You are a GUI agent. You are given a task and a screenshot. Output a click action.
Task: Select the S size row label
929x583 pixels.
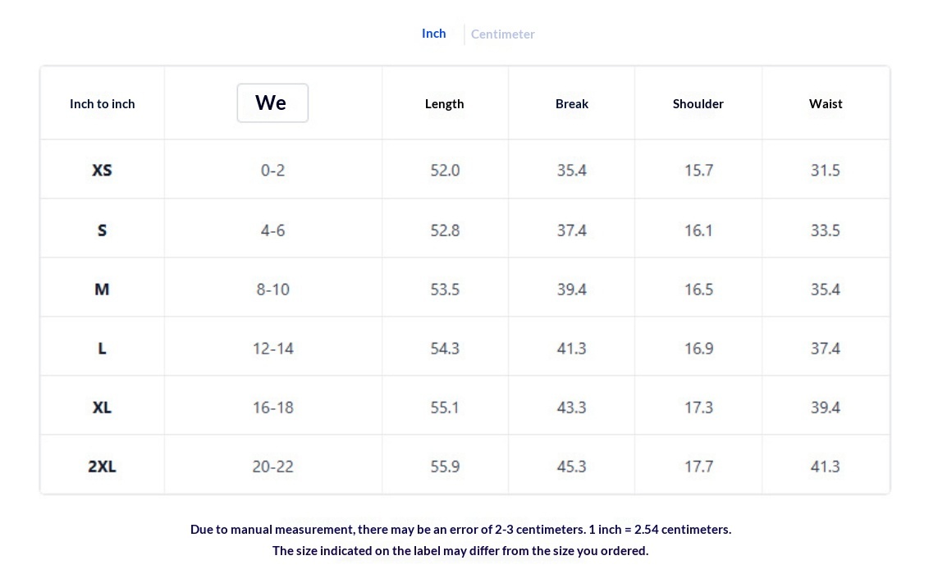(x=102, y=230)
